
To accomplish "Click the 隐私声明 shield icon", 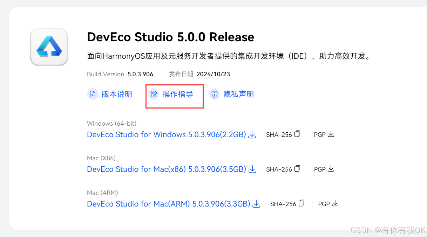I will [x=215, y=94].
